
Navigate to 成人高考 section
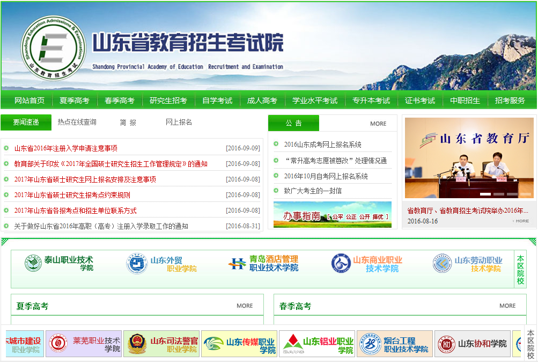(262, 100)
